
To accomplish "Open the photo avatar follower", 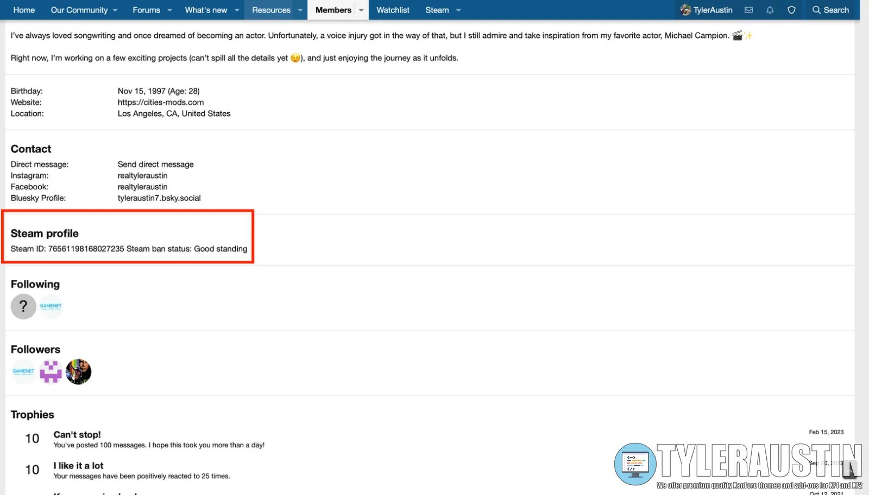I will (x=78, y=372).
